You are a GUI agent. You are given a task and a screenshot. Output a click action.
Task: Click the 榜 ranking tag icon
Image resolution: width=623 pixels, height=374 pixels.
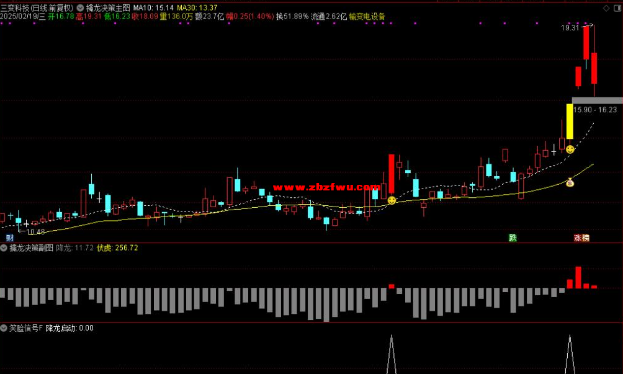point(585,238)
